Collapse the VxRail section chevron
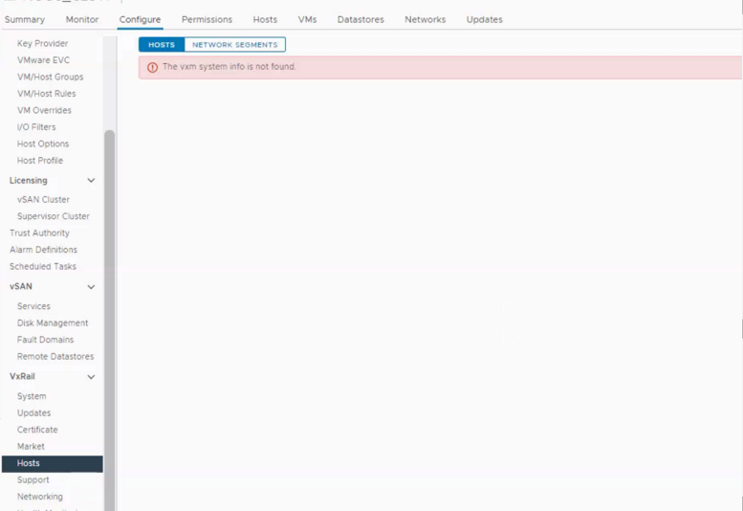Image resolution: width=743 pixels, height=511 pixels. click(x=91, y=377)
